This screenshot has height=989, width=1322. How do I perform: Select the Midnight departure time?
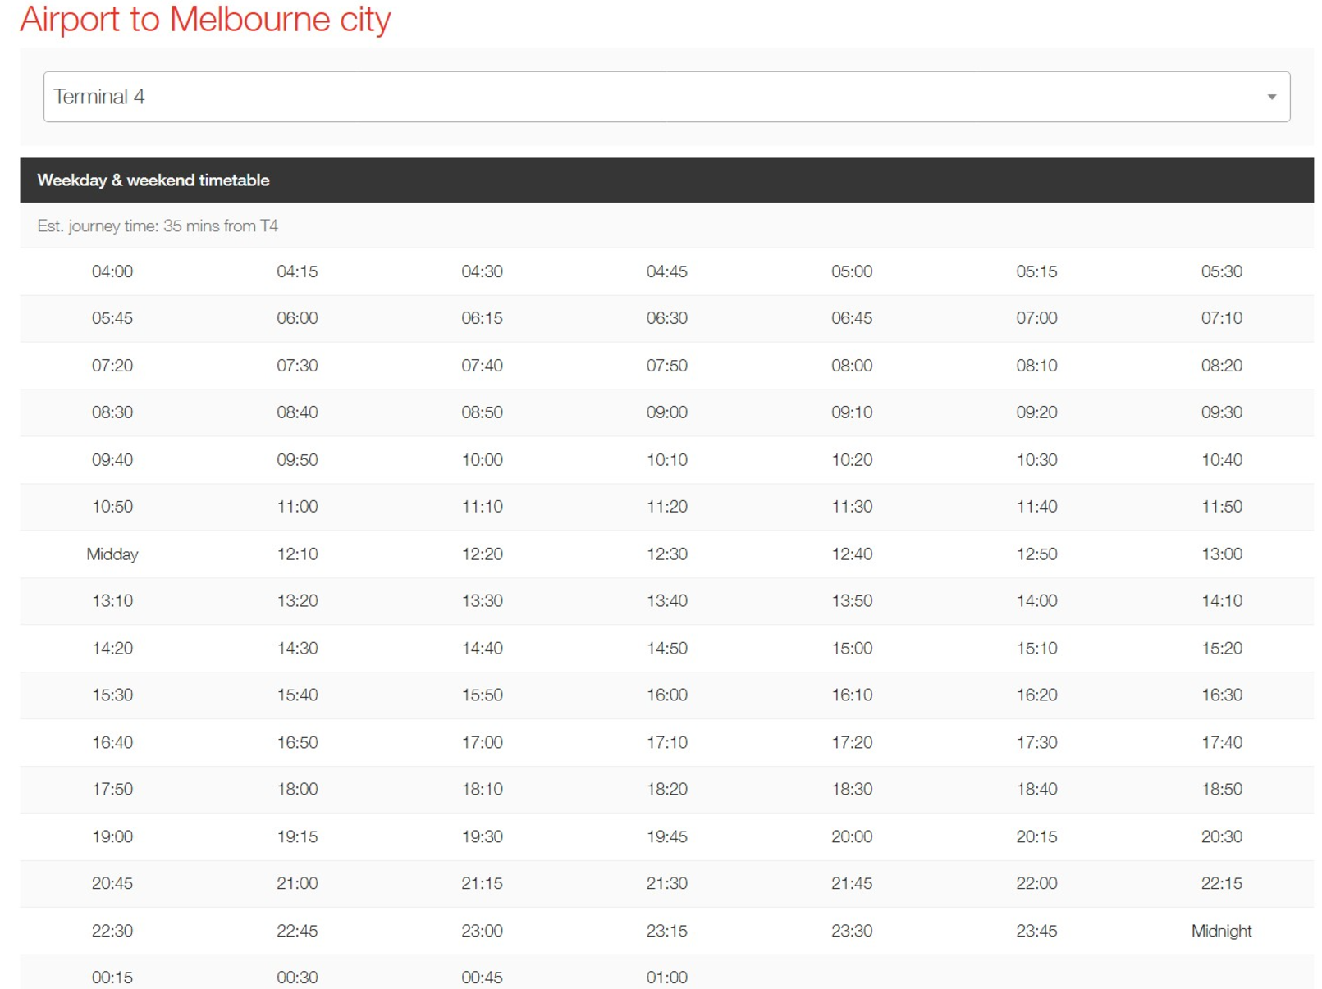coord(1220,931)
